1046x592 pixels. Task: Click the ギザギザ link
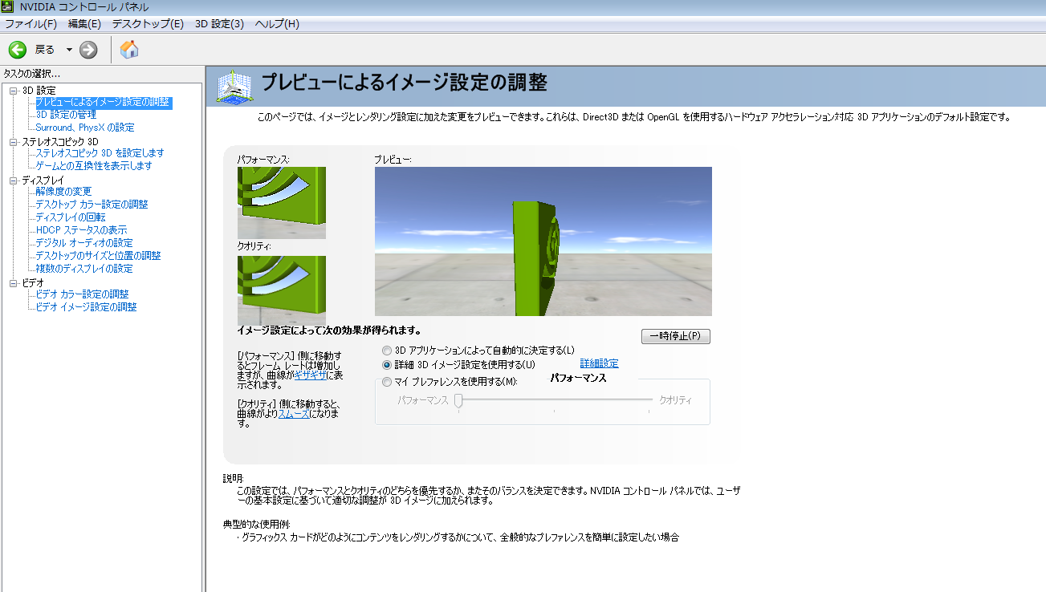tap(311, 375)
